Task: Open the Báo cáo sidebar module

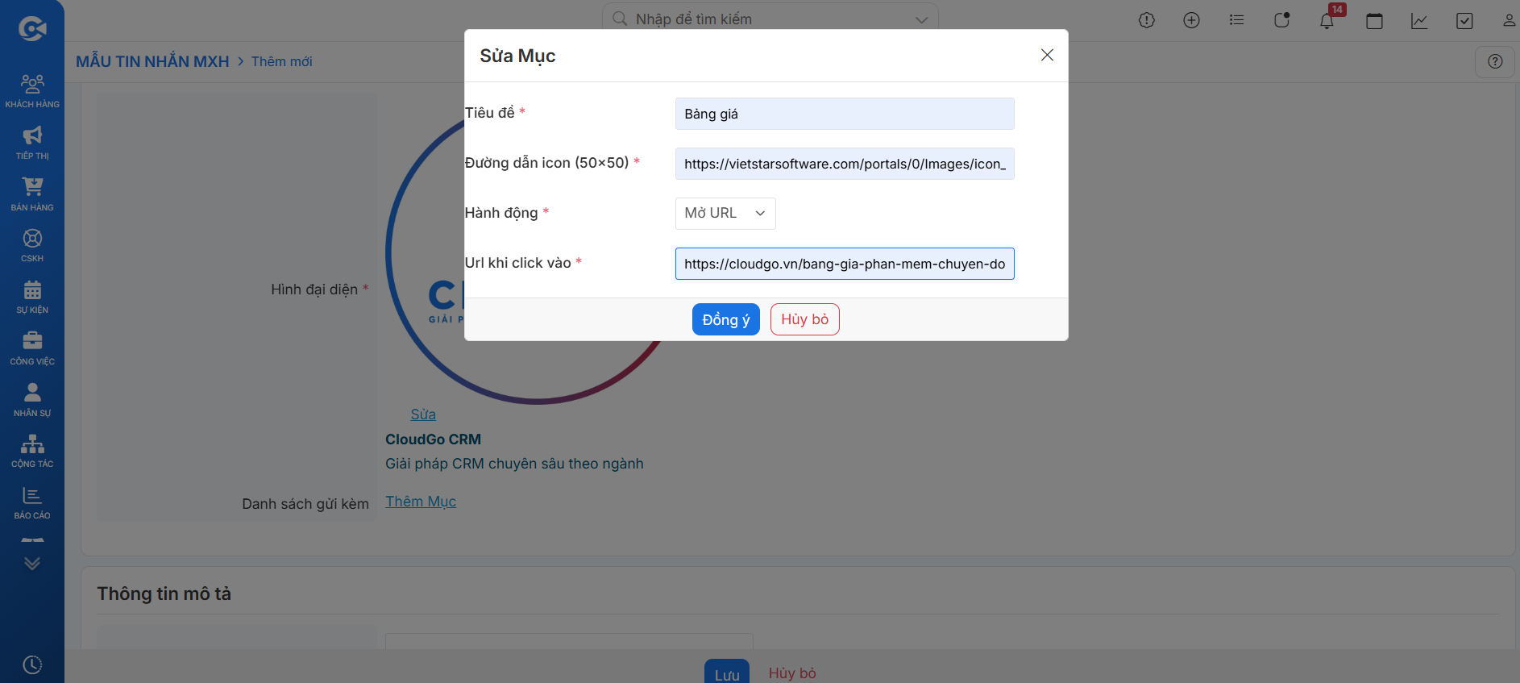Action: tap(32, 502)
